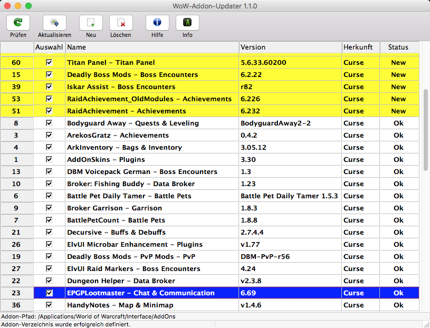The height and width of the screenshot is (328, 430).
Task: Click the Neu add-addon icon
Action: pyautogui.click(x=91, y=23)
